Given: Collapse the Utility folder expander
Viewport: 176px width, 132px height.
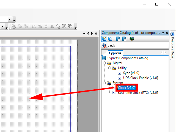Looking at the screenshot, I should (x=109, y=68).
